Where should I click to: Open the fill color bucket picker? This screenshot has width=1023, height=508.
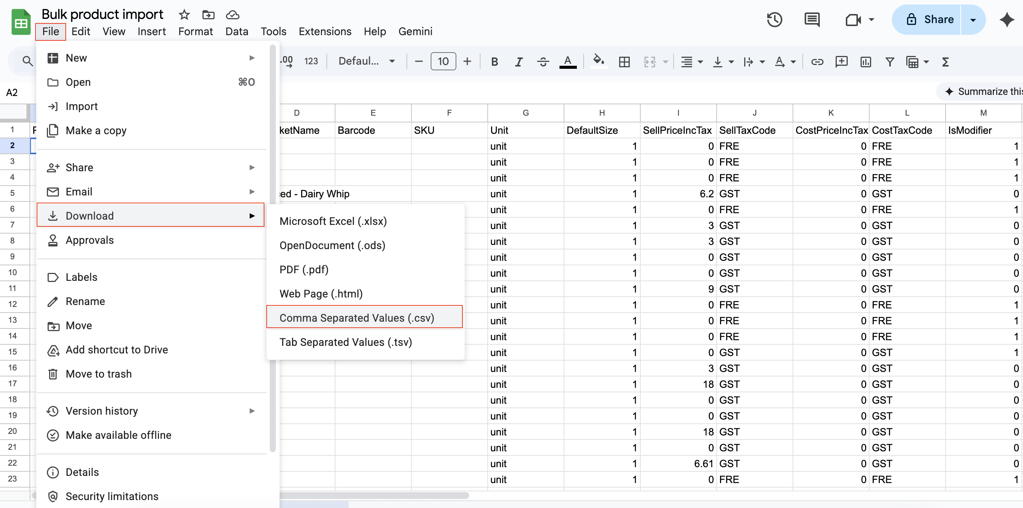pos(598,62)
